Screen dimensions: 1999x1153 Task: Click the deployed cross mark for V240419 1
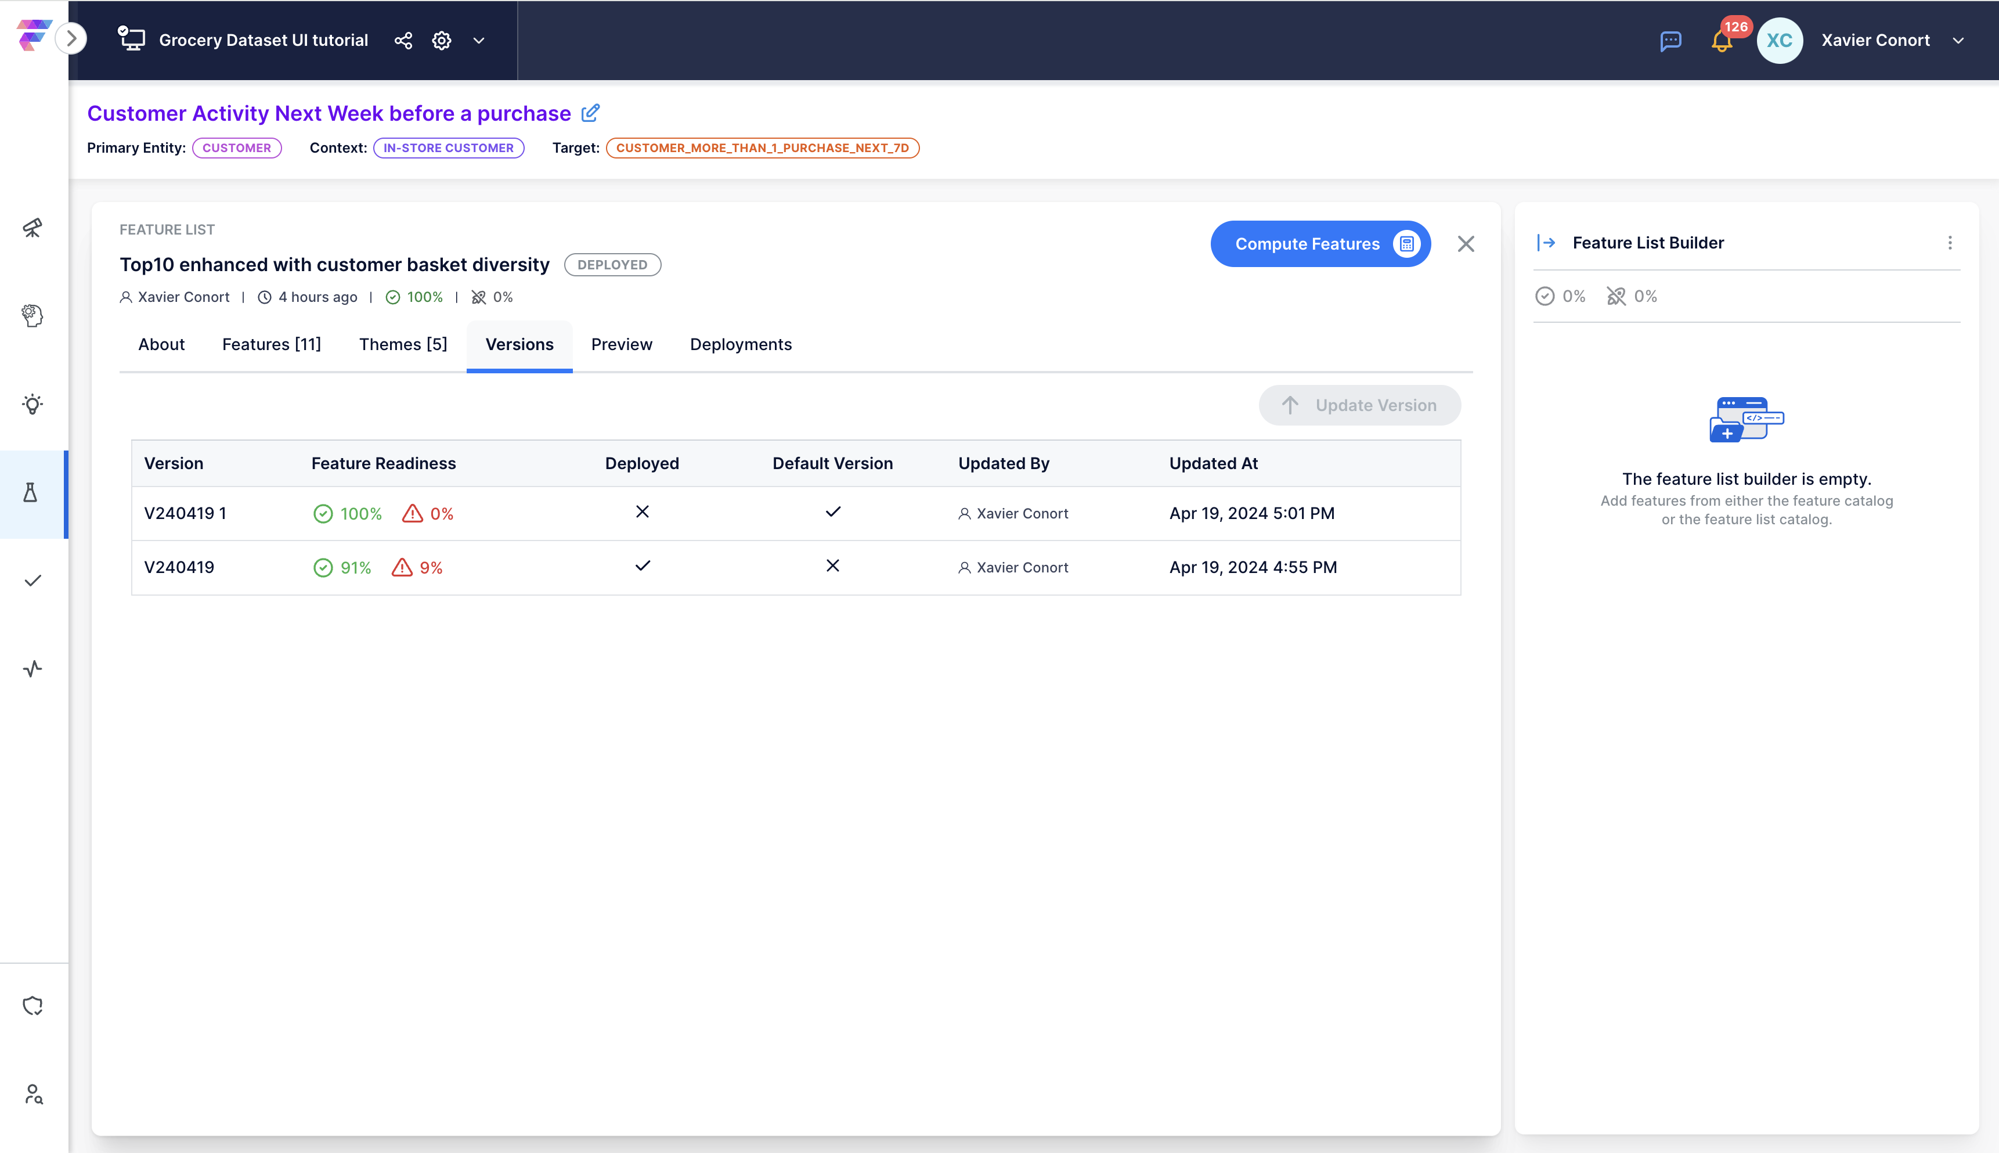click(642, 511)
